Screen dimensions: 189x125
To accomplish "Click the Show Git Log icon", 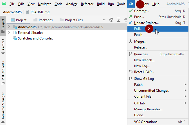I will tap(130, 78).
